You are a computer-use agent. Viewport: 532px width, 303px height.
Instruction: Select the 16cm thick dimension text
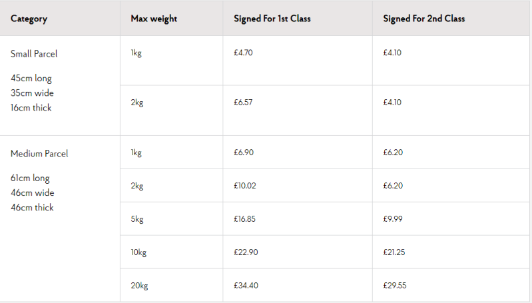31,107
